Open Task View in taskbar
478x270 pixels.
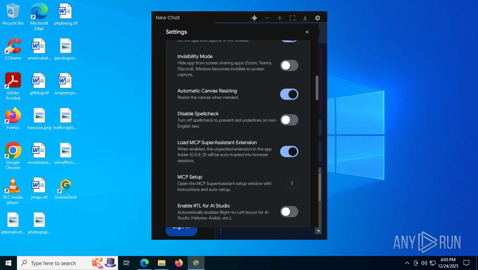click(x=127, y=263)
